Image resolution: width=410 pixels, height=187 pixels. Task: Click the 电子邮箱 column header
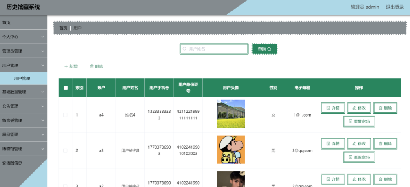pos(302,88)
